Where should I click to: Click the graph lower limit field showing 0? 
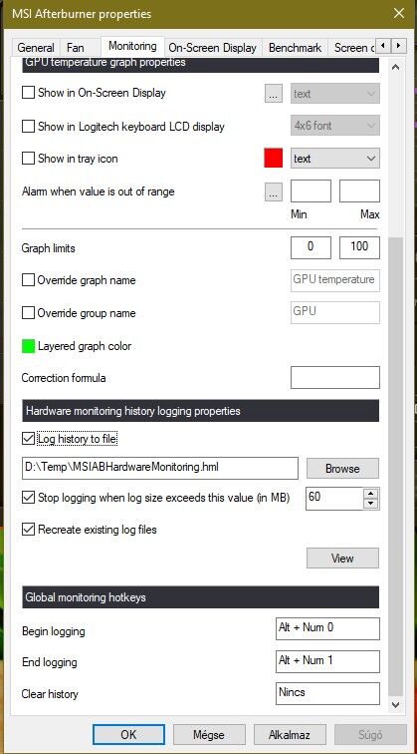(311, 247)
